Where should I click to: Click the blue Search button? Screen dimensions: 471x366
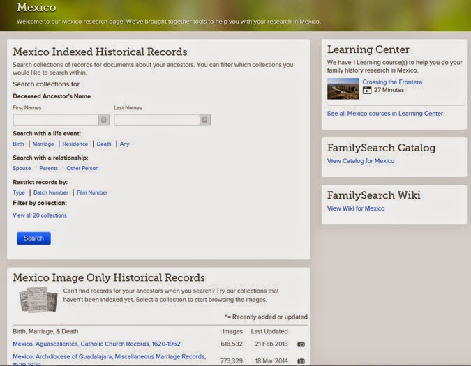coord(33,238)
